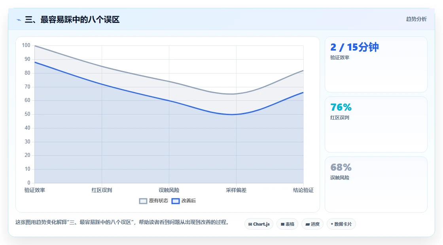Click the icon inside 进度 chip
Viewport: 443px width, 245px height.
click(x=308, y=224)
